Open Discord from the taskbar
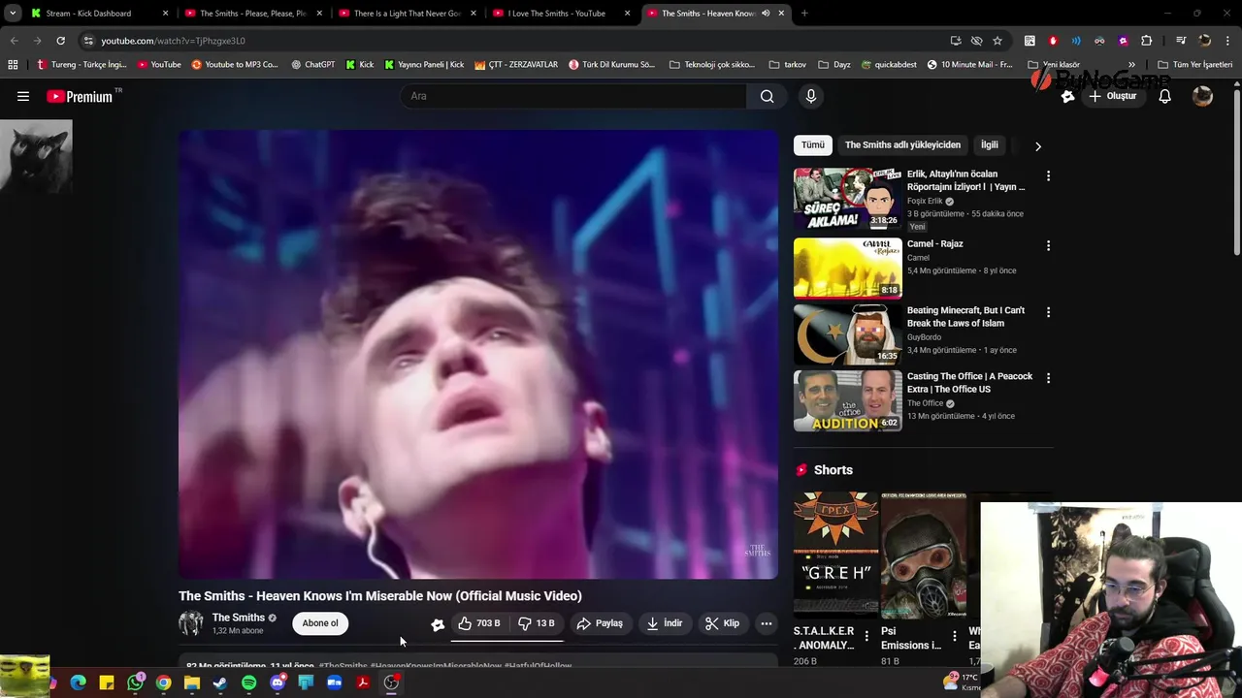1242x698 pixels. (278, 682)
